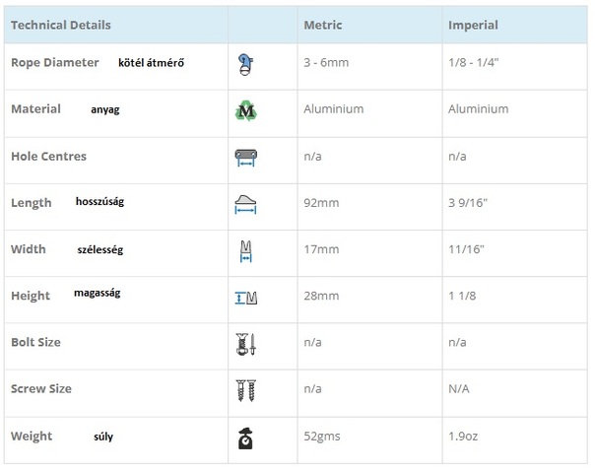
Task: Click the hole centres plate icon
Action: 246,157
